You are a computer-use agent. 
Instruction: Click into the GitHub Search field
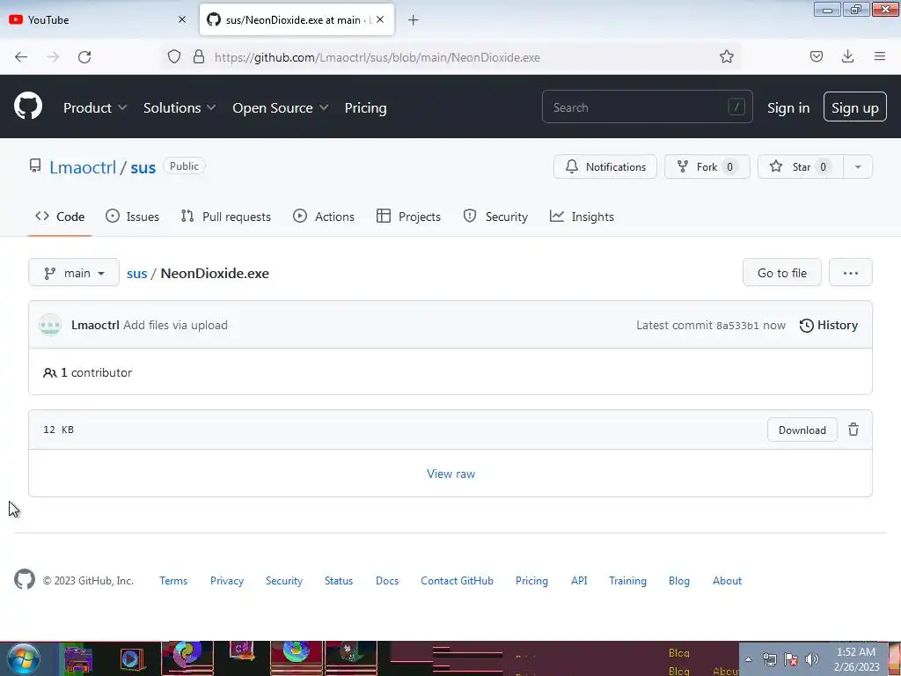click(647, 107)
